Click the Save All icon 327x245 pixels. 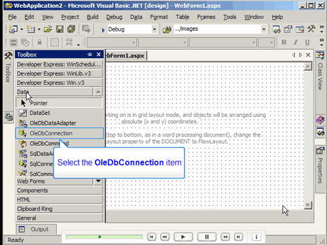pos(71,29)
